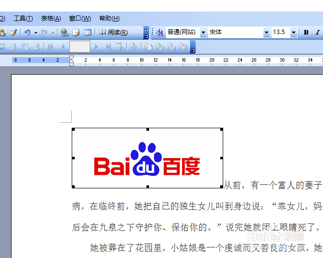Image resolution: width=323 pixels, height=258 pixels.
Task: Go to first mail merge record
Action: (x=51, y=47)
